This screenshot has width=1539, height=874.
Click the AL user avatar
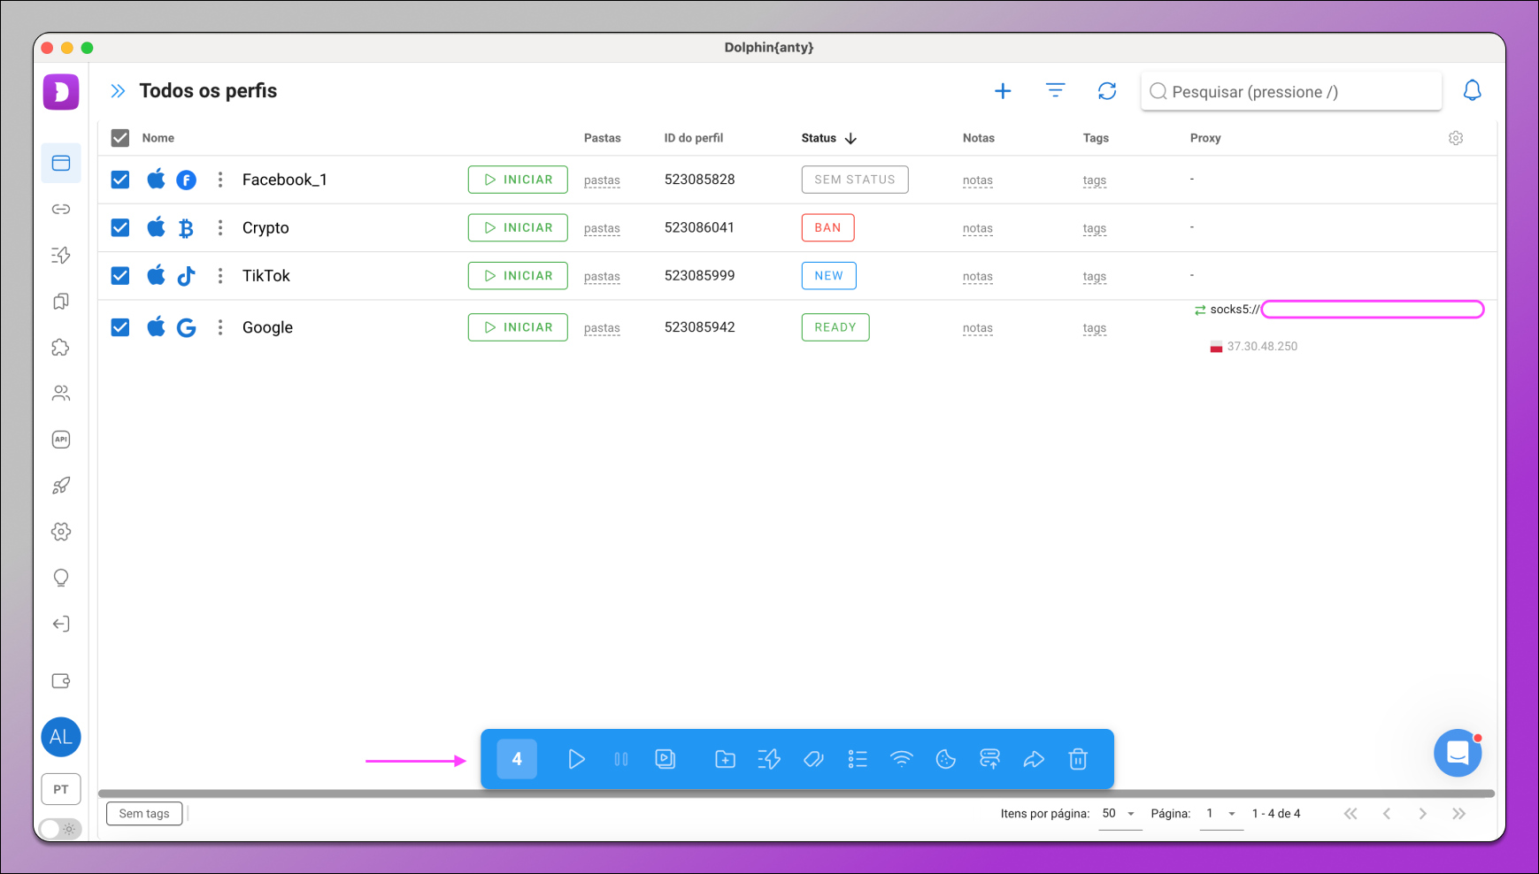point(61,737)
